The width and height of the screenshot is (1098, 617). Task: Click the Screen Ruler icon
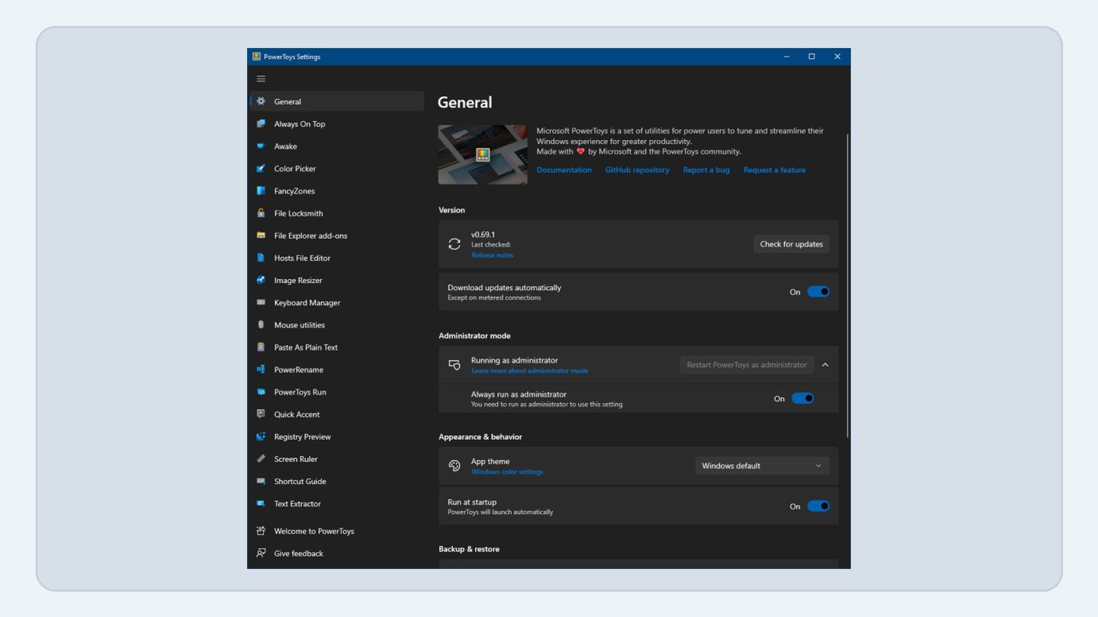[261, 459]
